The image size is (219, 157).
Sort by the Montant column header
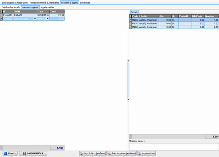point(211,16)
